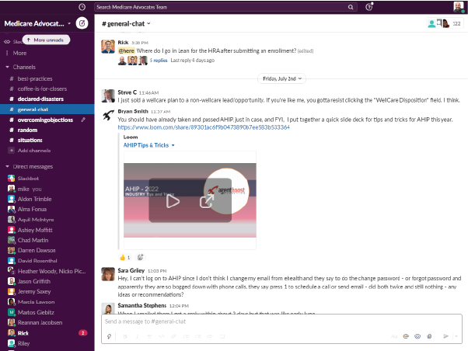Open the Loom video in new window icon
468x351 pixels.
point(207,201)
